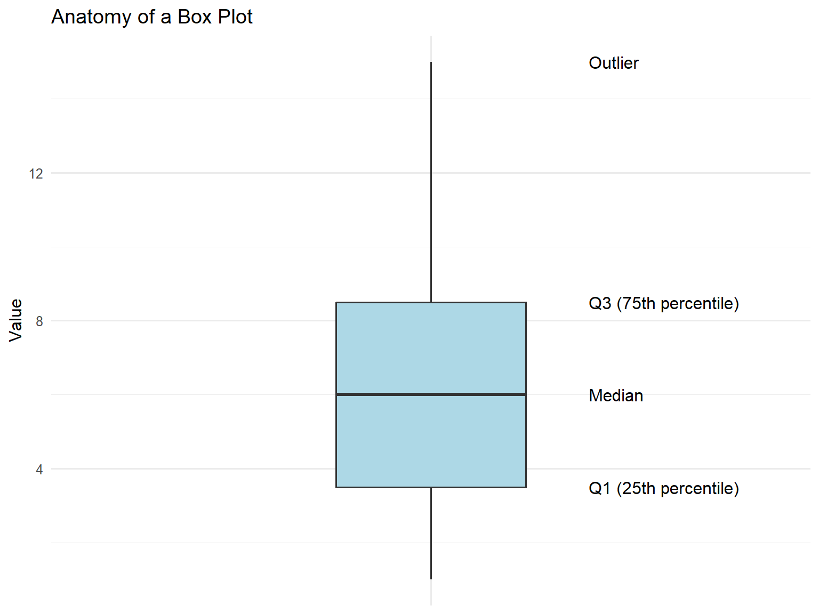Click the "Value" y-axis title

pyautogui.click(x=16, y=320)
